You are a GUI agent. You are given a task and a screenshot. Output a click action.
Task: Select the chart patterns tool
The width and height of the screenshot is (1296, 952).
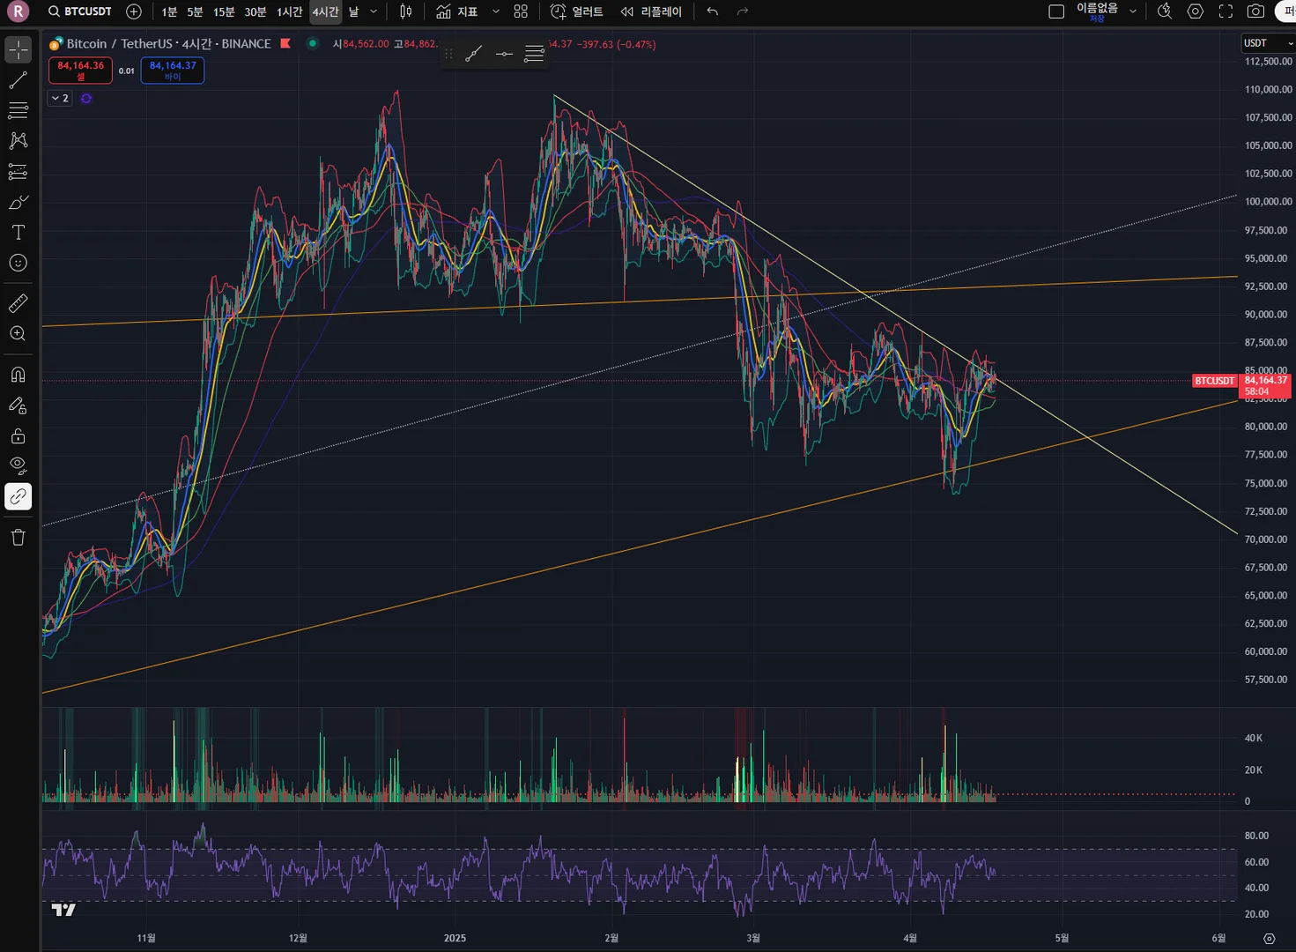click(19, 141)
